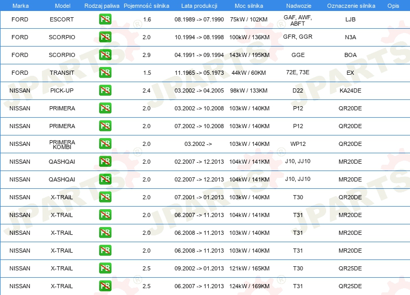Select production dates 04.1991 -> 09.1994
Screen dimensions: 410x295
199,55
